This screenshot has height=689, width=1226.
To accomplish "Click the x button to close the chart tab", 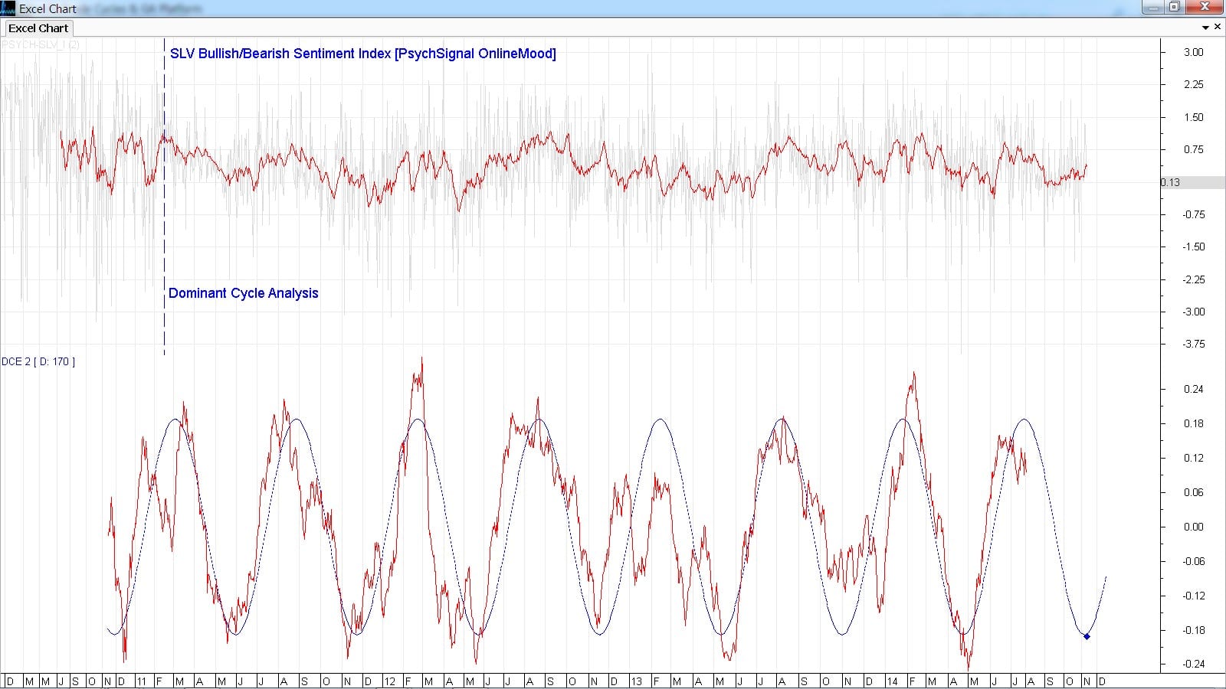I will tap(1218, 27).
